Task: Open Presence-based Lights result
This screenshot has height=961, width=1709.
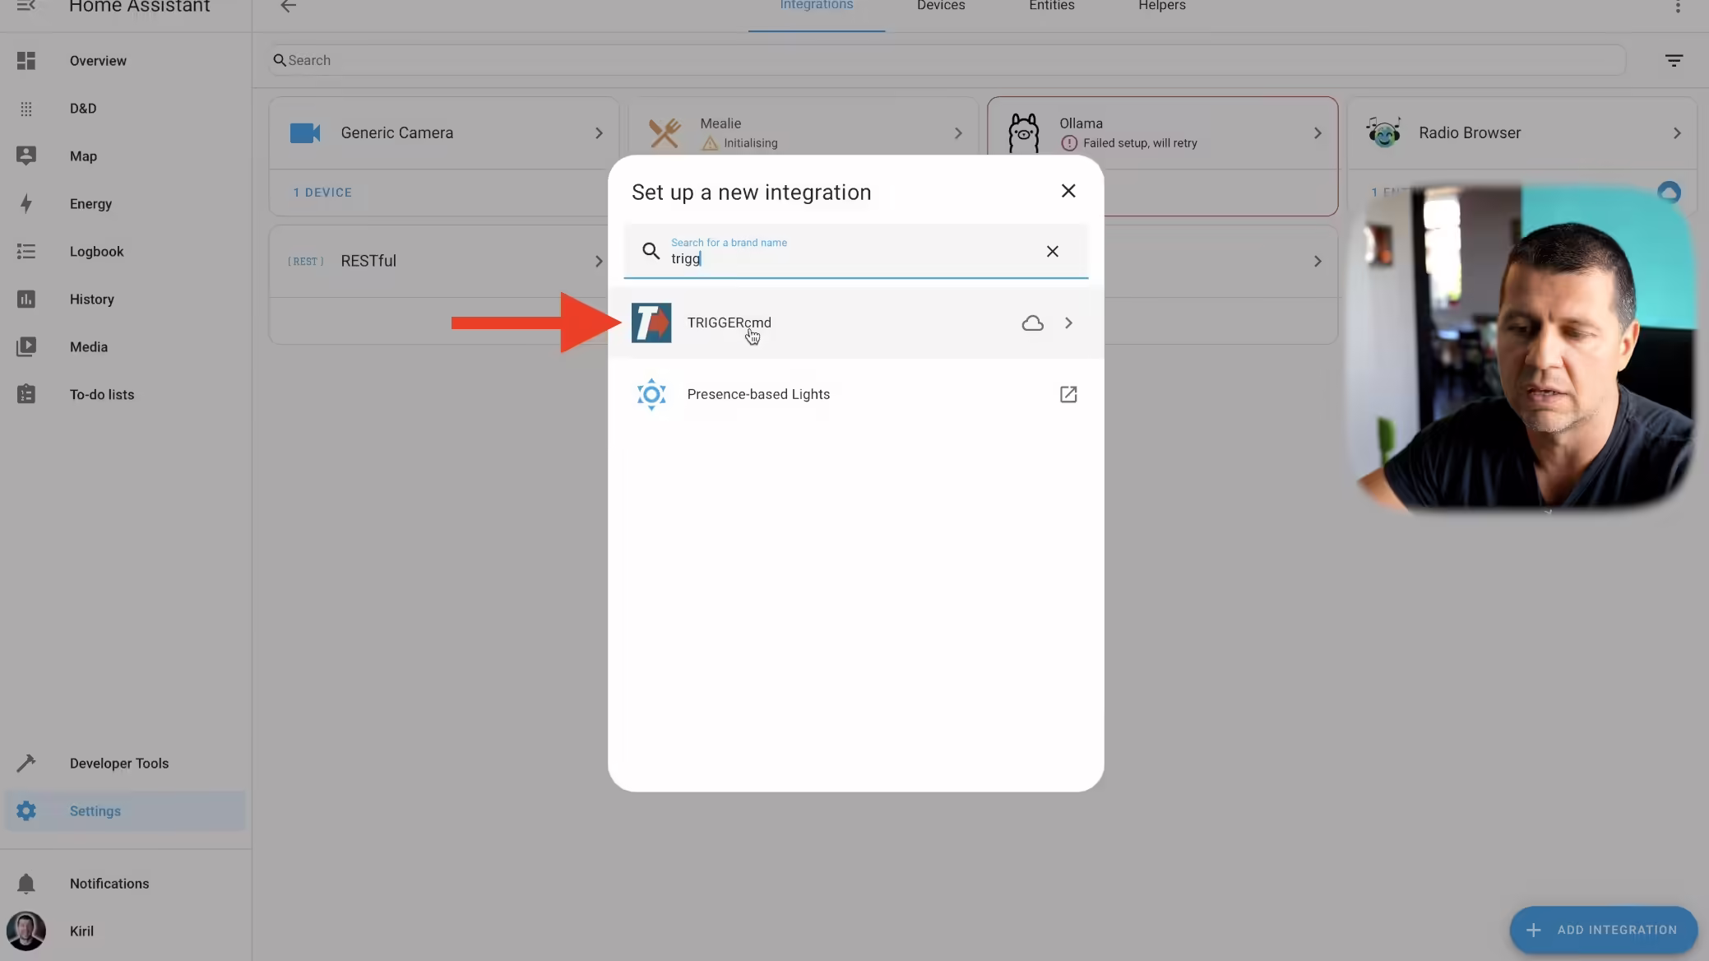Action: [855, 394]
